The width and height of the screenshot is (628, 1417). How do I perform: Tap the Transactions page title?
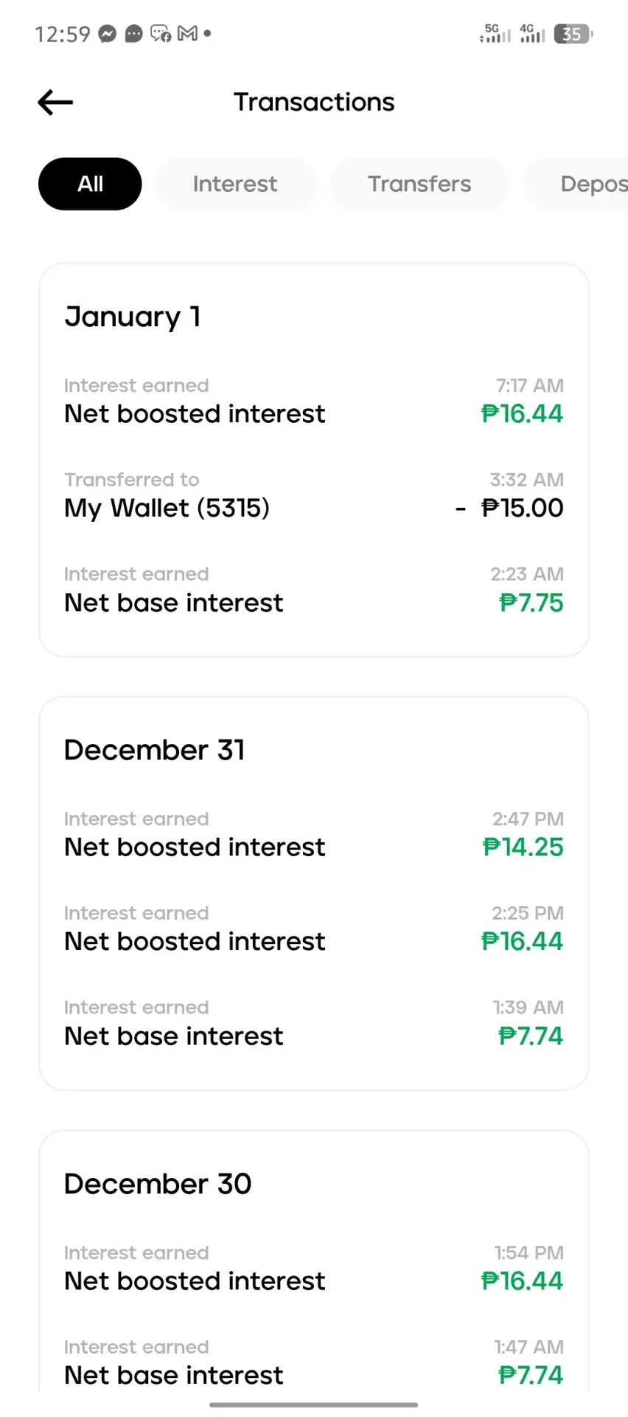point(314,102)
